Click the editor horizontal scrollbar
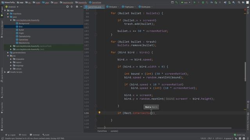The height and width of the screenshot is (140, 250). [x=164, y=128]
